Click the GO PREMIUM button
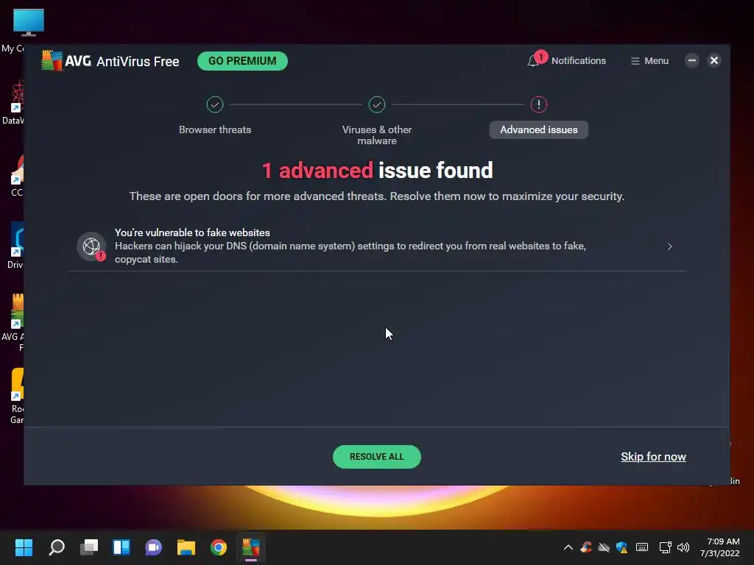The image size is (754, 565). (242, 61)
